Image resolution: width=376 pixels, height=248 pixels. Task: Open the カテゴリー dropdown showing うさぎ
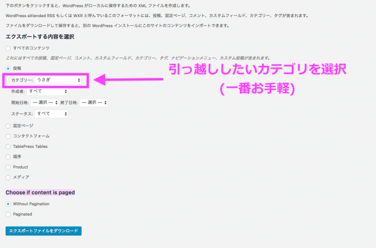pyautogui.click(x=58, y=80)
